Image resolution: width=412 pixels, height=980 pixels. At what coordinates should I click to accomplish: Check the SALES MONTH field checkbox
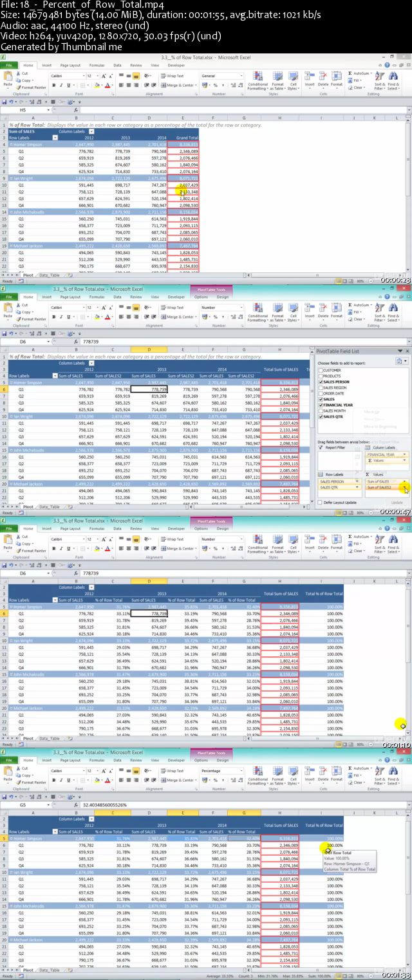[321, 411]
